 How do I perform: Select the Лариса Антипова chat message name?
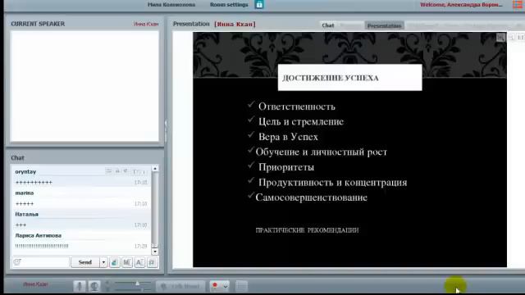pyautogui.click(x=39, y=235)
